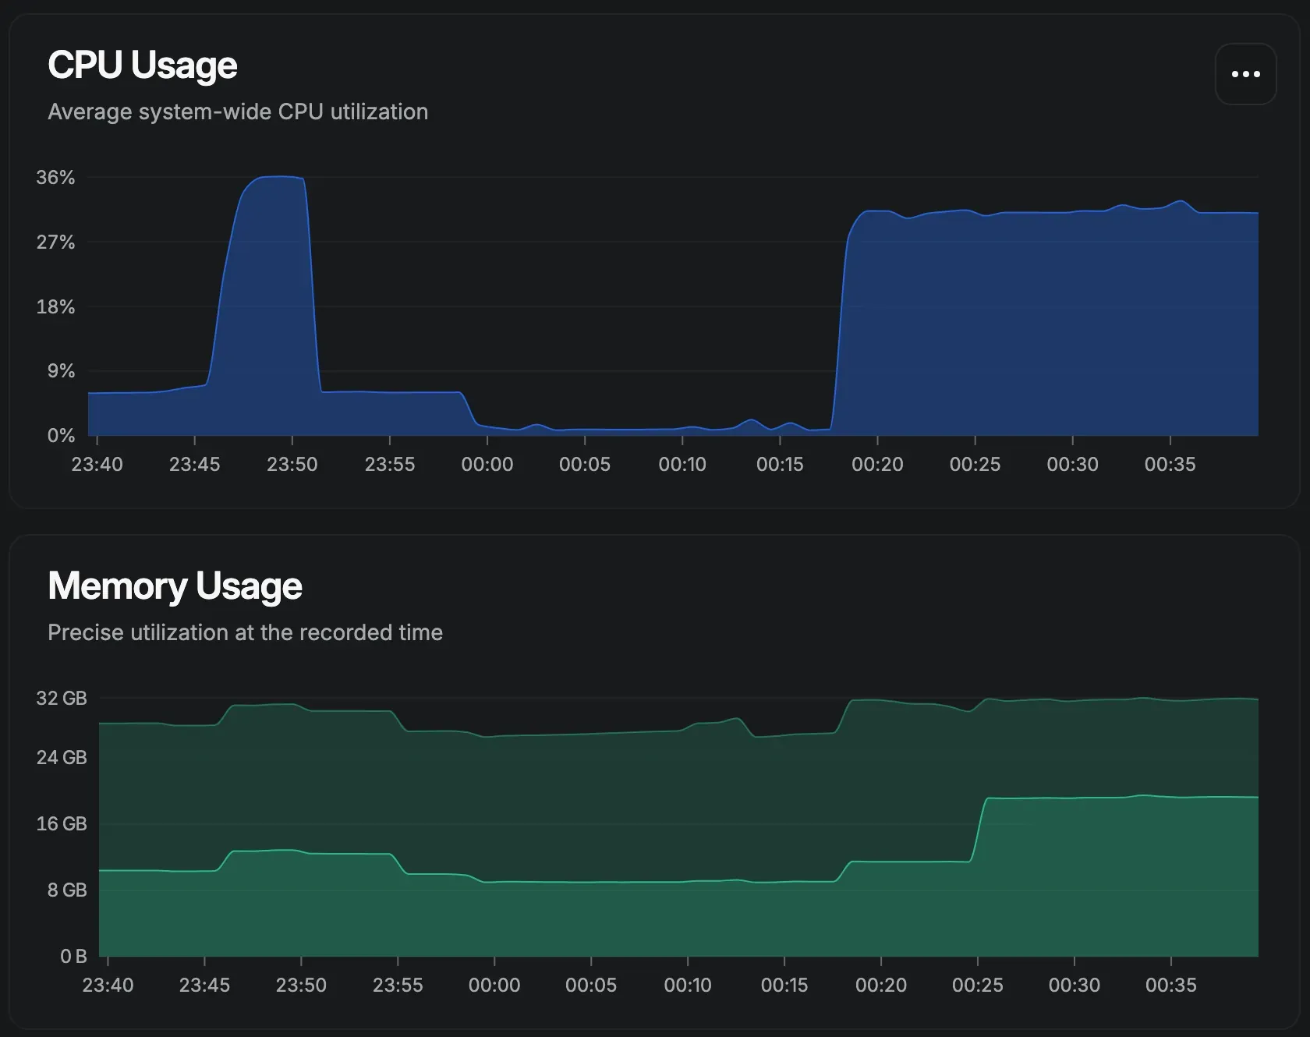This screenshot has height=1037, width=1310.
Task: Click the CPU Usage panel heading
Action: (142, 65)
